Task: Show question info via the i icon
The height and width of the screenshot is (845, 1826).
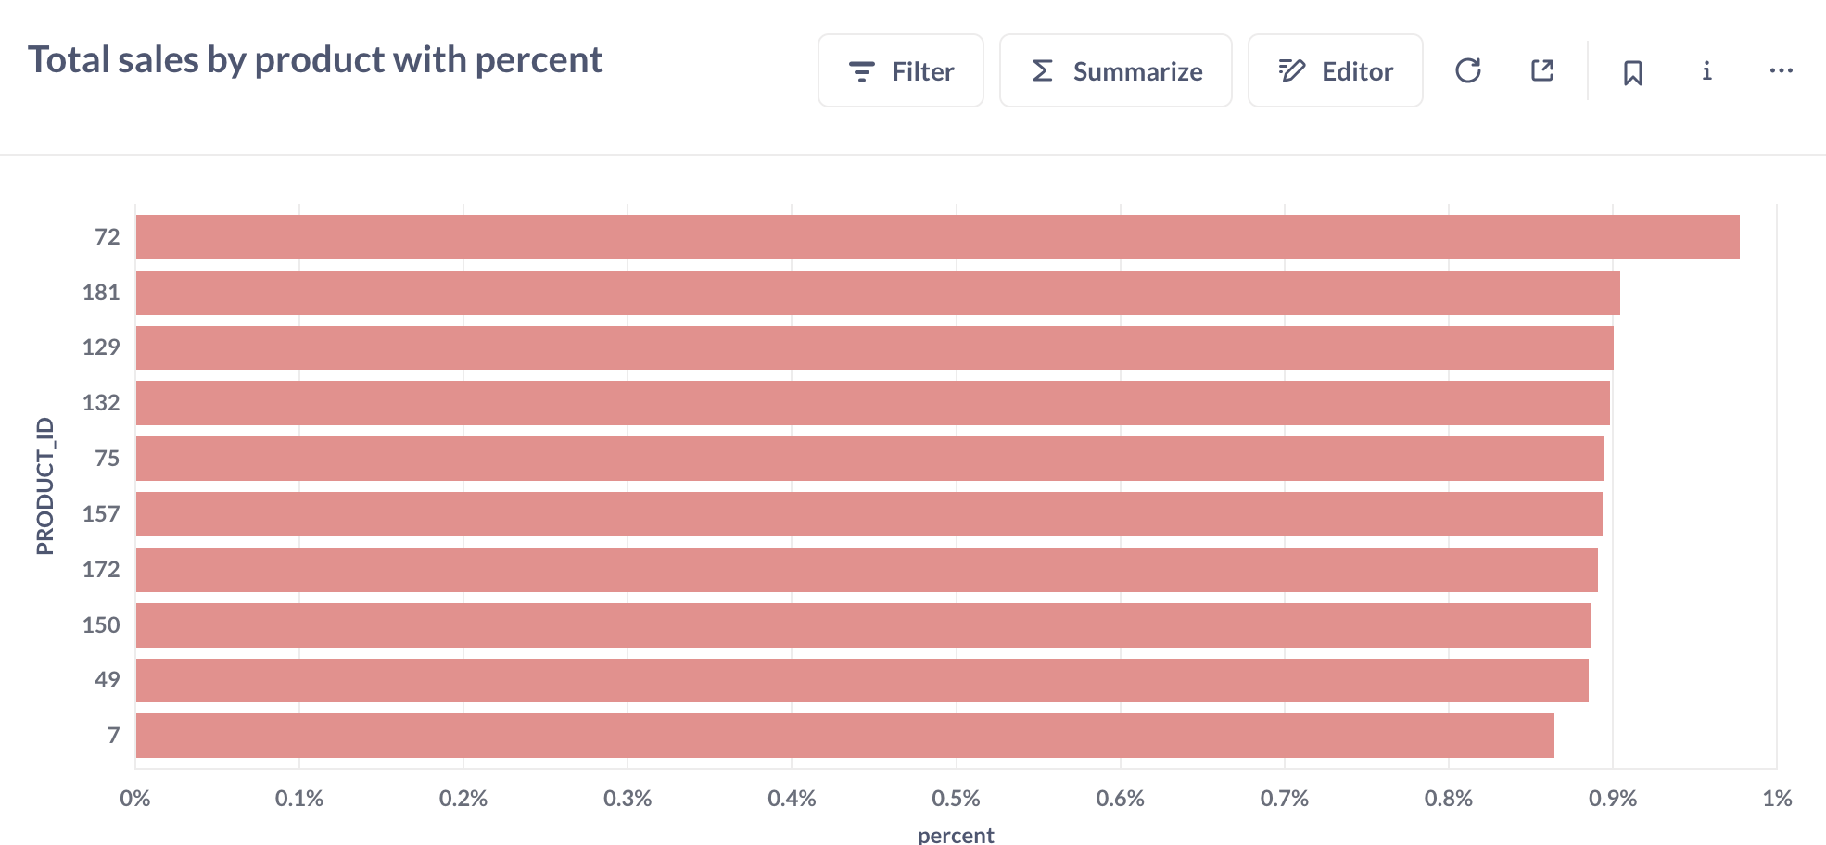Action: pyautogui.click(x=1706, y=70)
